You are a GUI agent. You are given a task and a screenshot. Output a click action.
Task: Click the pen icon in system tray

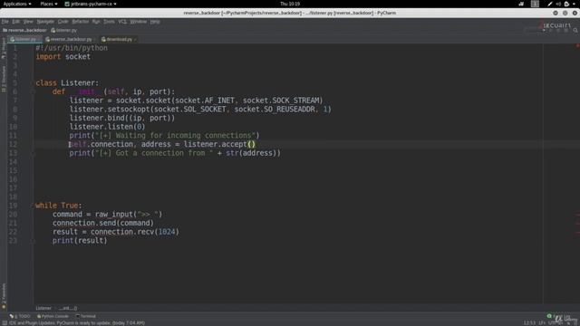[550, 4]
